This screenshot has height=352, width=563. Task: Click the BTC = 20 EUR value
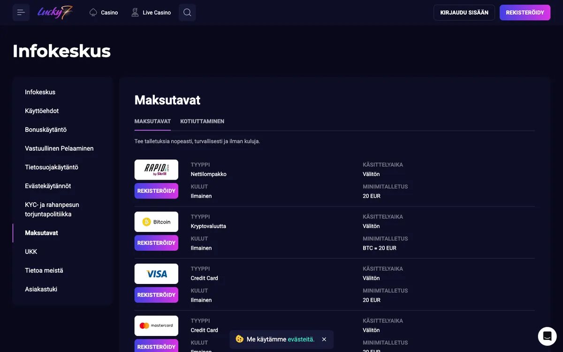380,248
